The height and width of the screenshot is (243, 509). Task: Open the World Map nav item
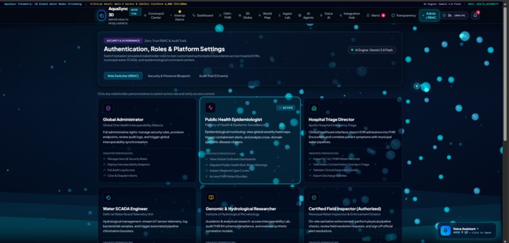pos(265,16)
